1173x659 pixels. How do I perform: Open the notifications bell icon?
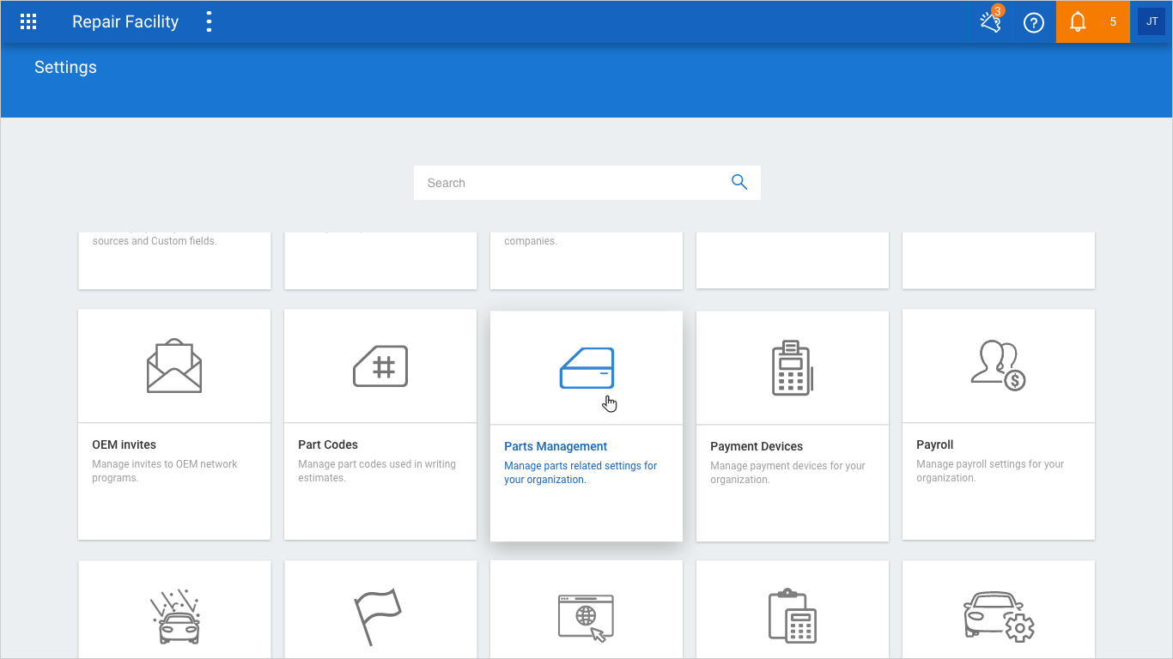[x=1078, y=22]
